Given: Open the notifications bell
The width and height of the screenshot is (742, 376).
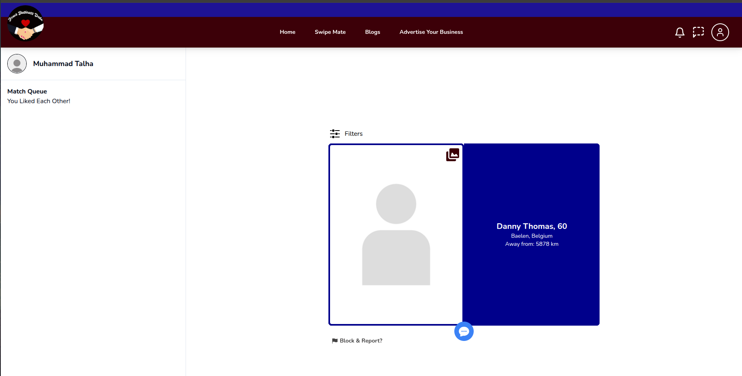Looking at the screenshot, I should tap(679, 32).
